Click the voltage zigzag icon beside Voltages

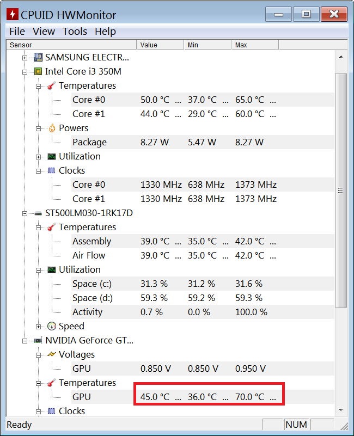tap(52, 354)
